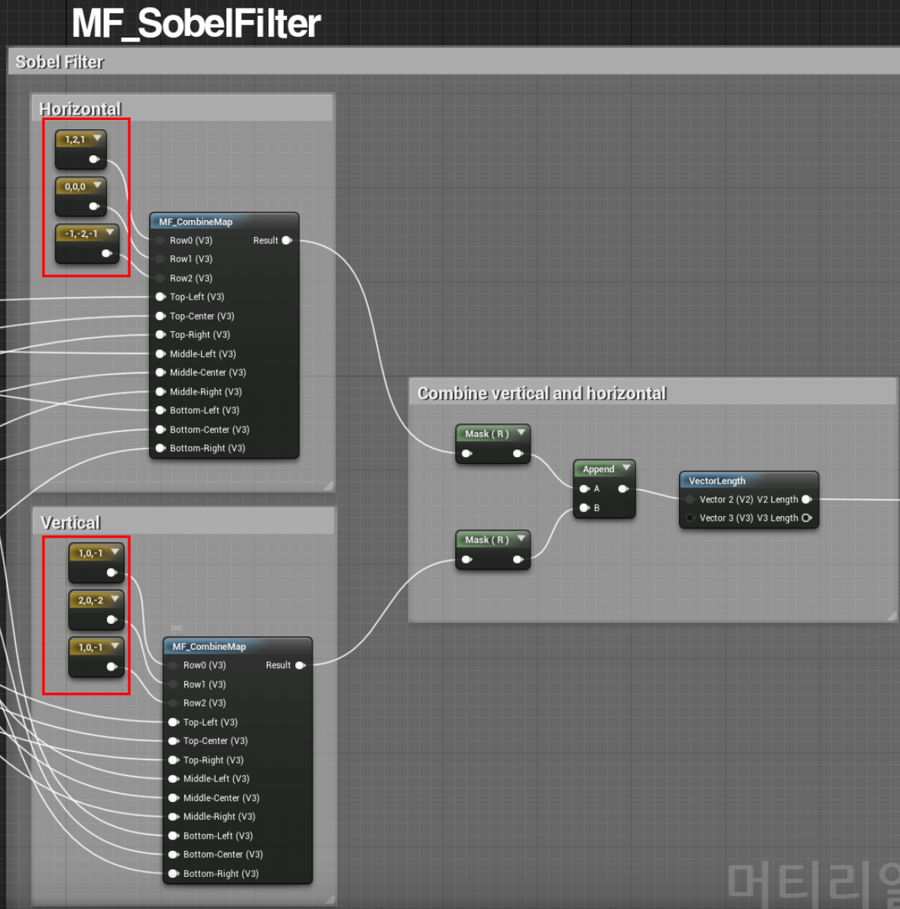Screen dimensions: 900x909
Task: Click Middle-Center (V3) pin in Horizontal group
Action: [161, 372]
